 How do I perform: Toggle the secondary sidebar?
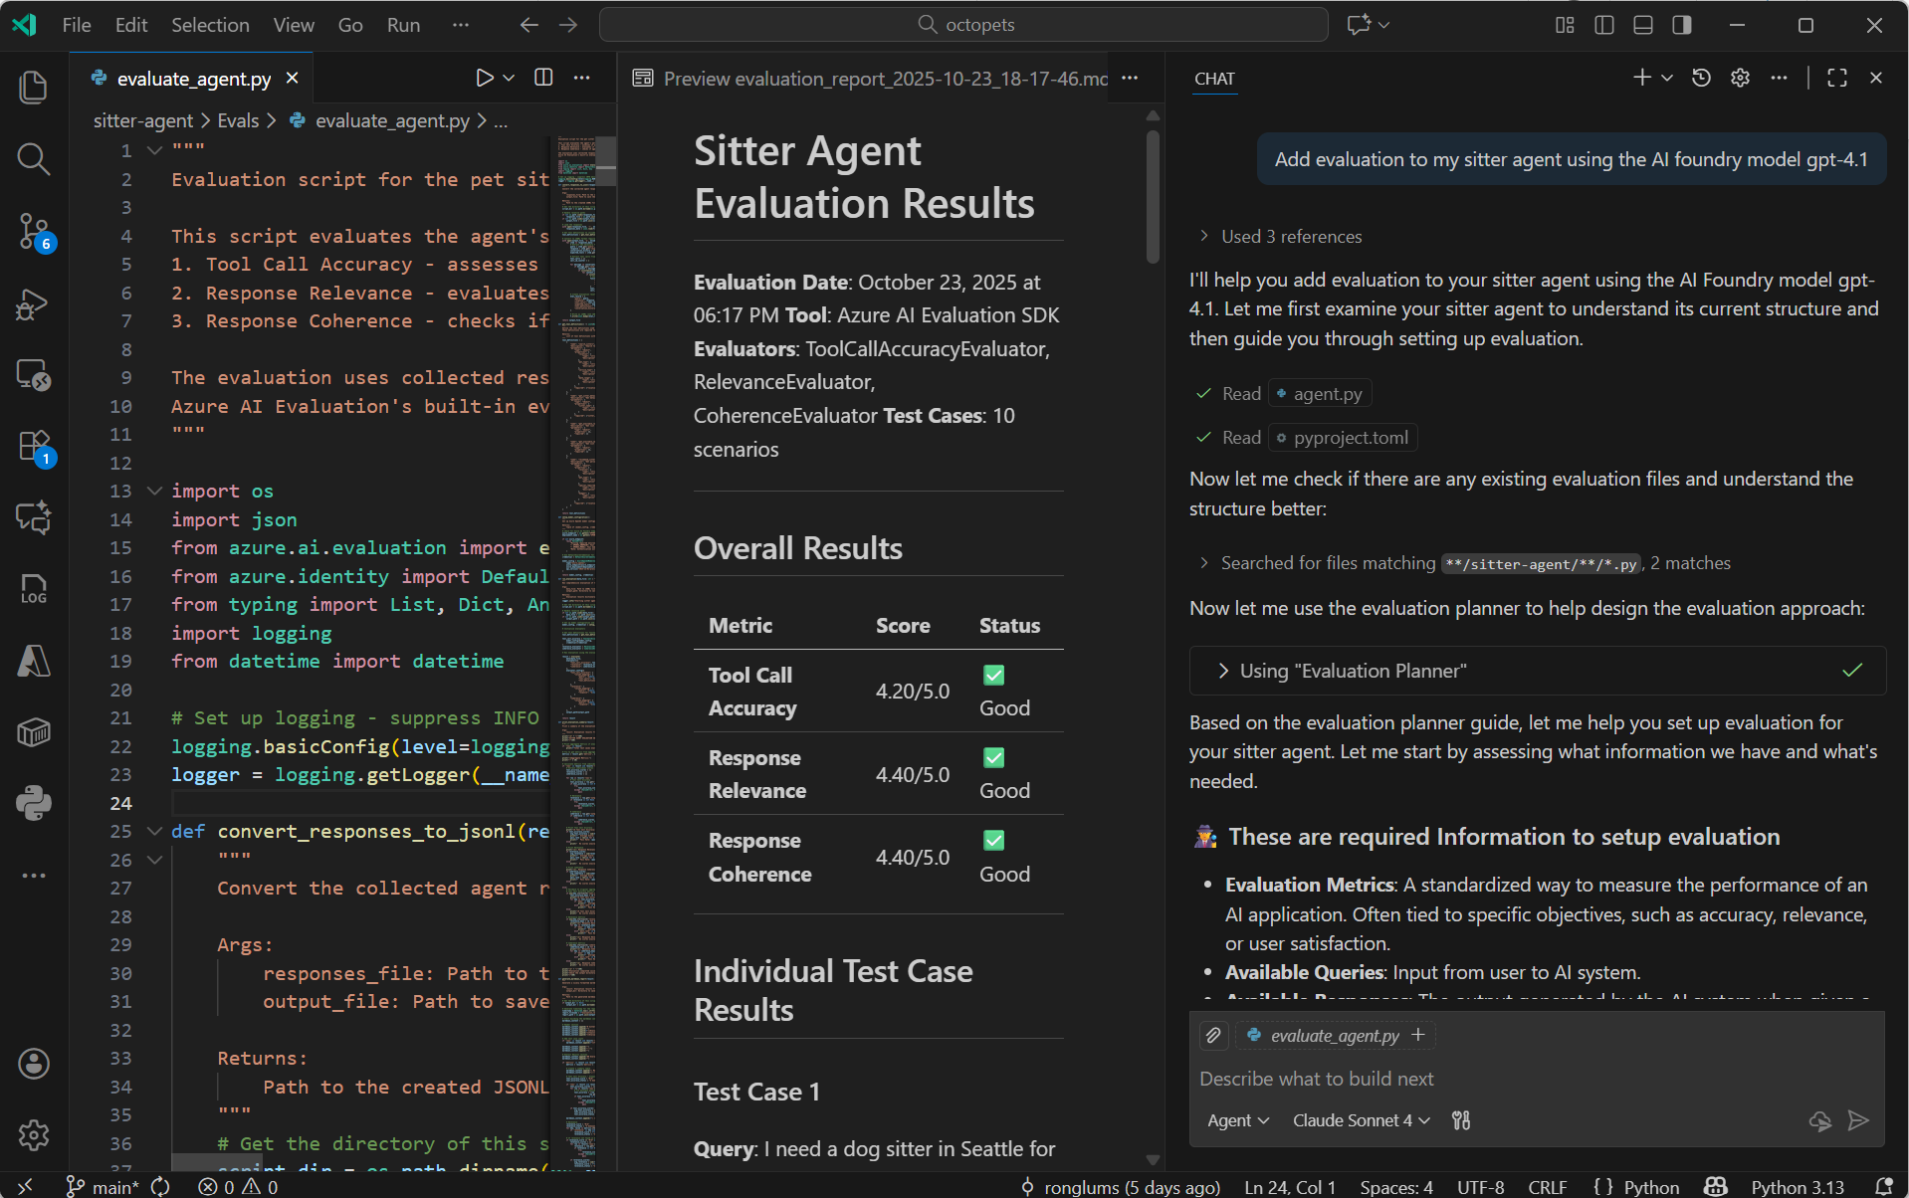(1682, 25)
